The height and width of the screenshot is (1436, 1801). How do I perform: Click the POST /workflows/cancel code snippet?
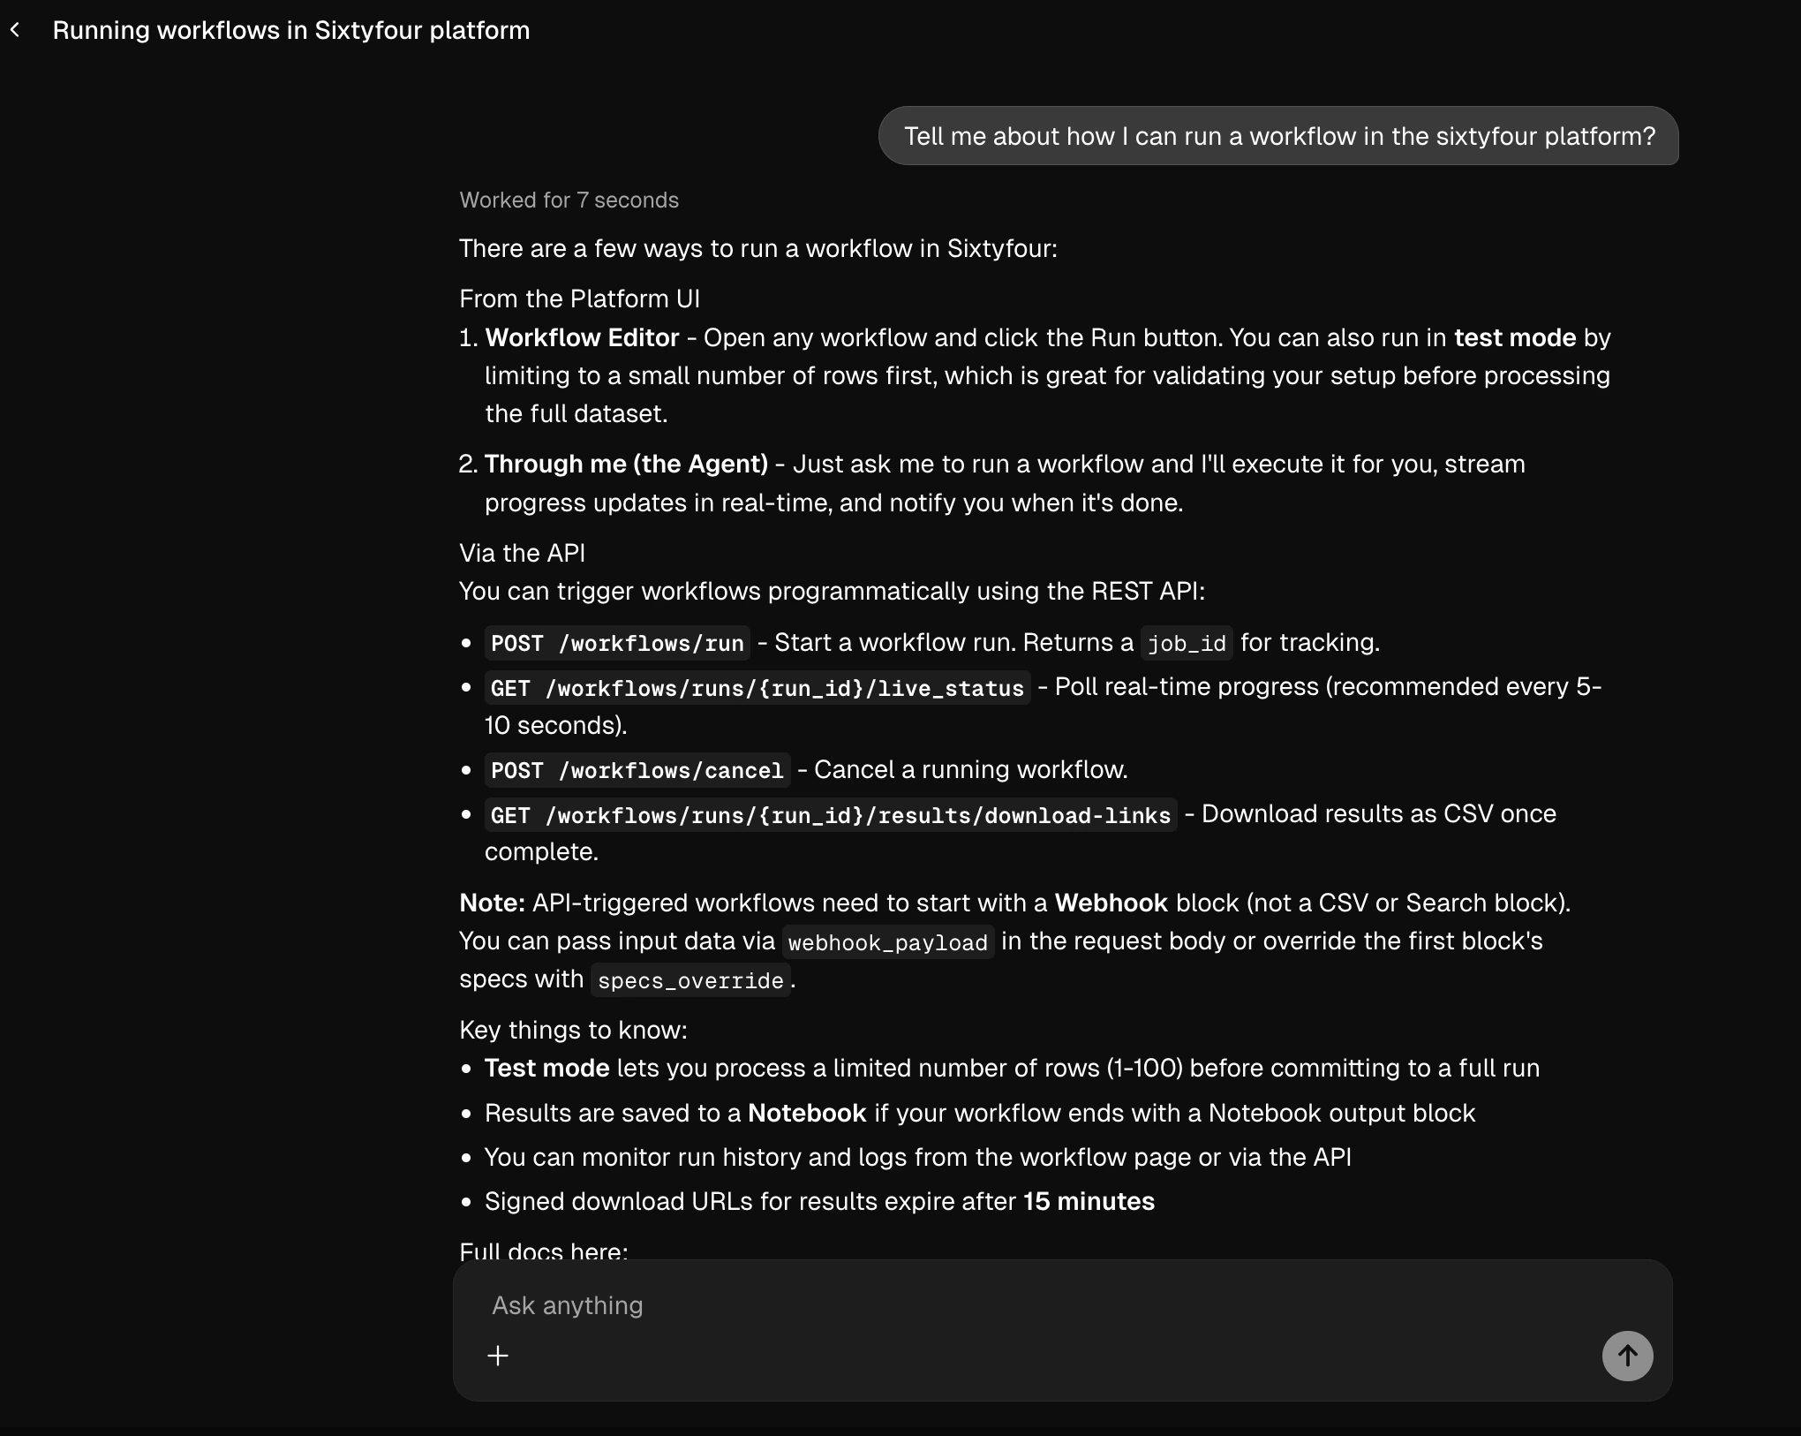coord(637,770)
